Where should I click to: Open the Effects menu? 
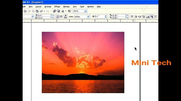coord(57,7)
